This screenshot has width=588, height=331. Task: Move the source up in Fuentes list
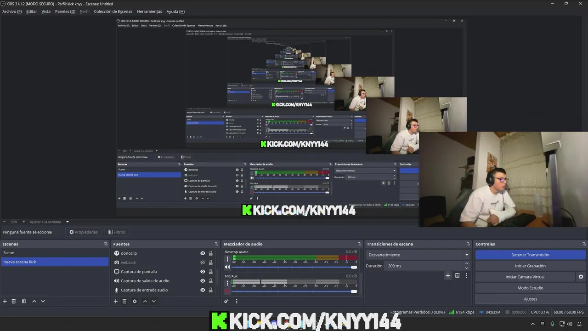pyautogui.click(x=145, y=301)
